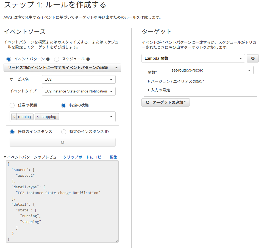Click the stopping tag label
261x248 pixels.
[49, 117]
